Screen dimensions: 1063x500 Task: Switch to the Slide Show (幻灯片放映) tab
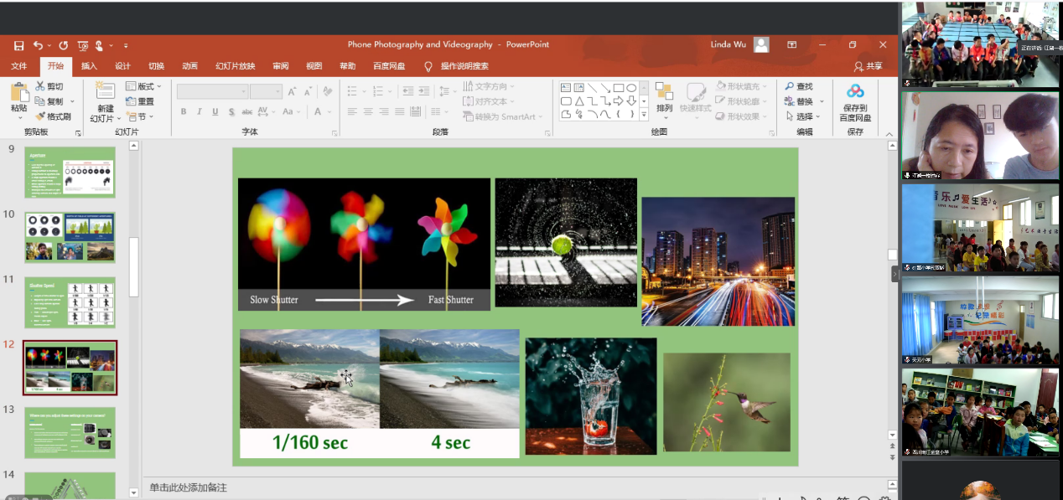(x=235, y=66)
